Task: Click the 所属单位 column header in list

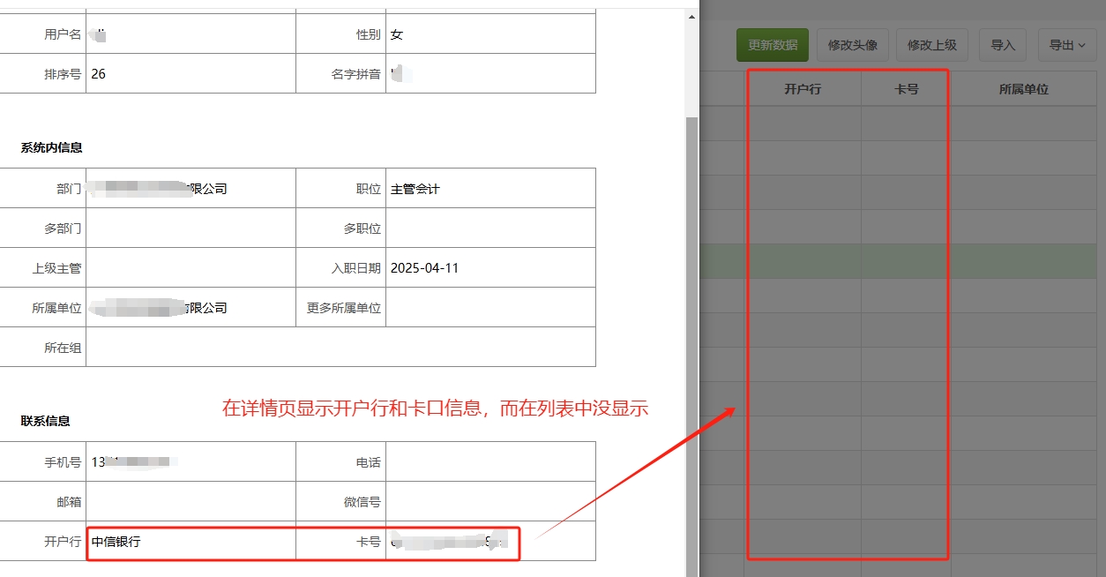Action: coord(1023,89)
